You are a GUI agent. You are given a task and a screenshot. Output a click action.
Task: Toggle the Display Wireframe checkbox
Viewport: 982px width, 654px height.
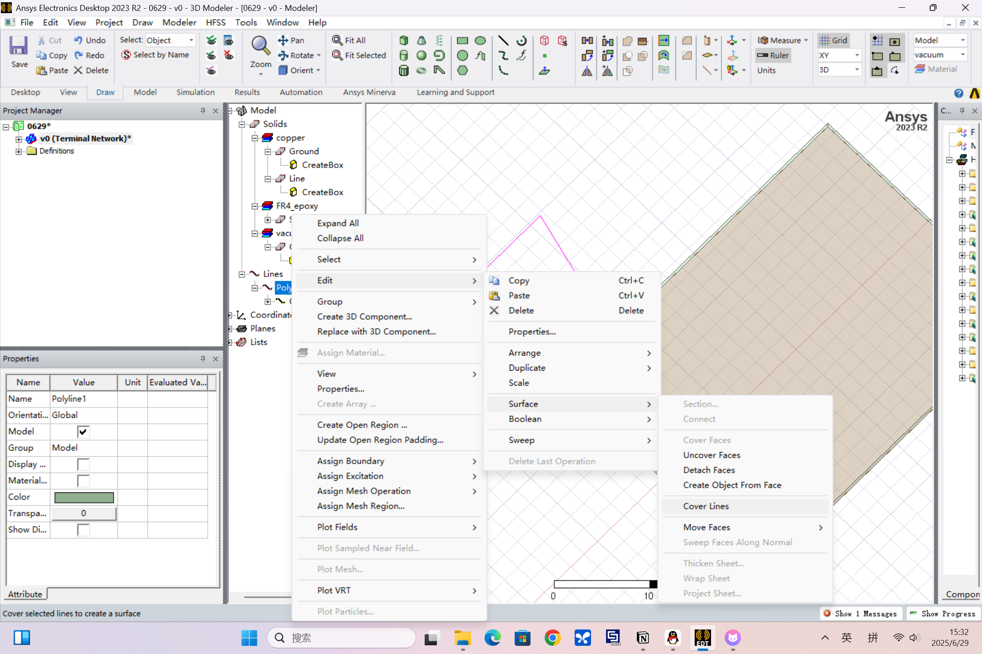coord(83,464)
